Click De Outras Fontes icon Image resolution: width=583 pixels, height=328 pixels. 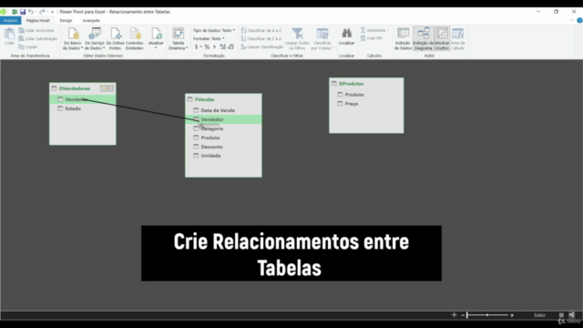click(116, 34)
